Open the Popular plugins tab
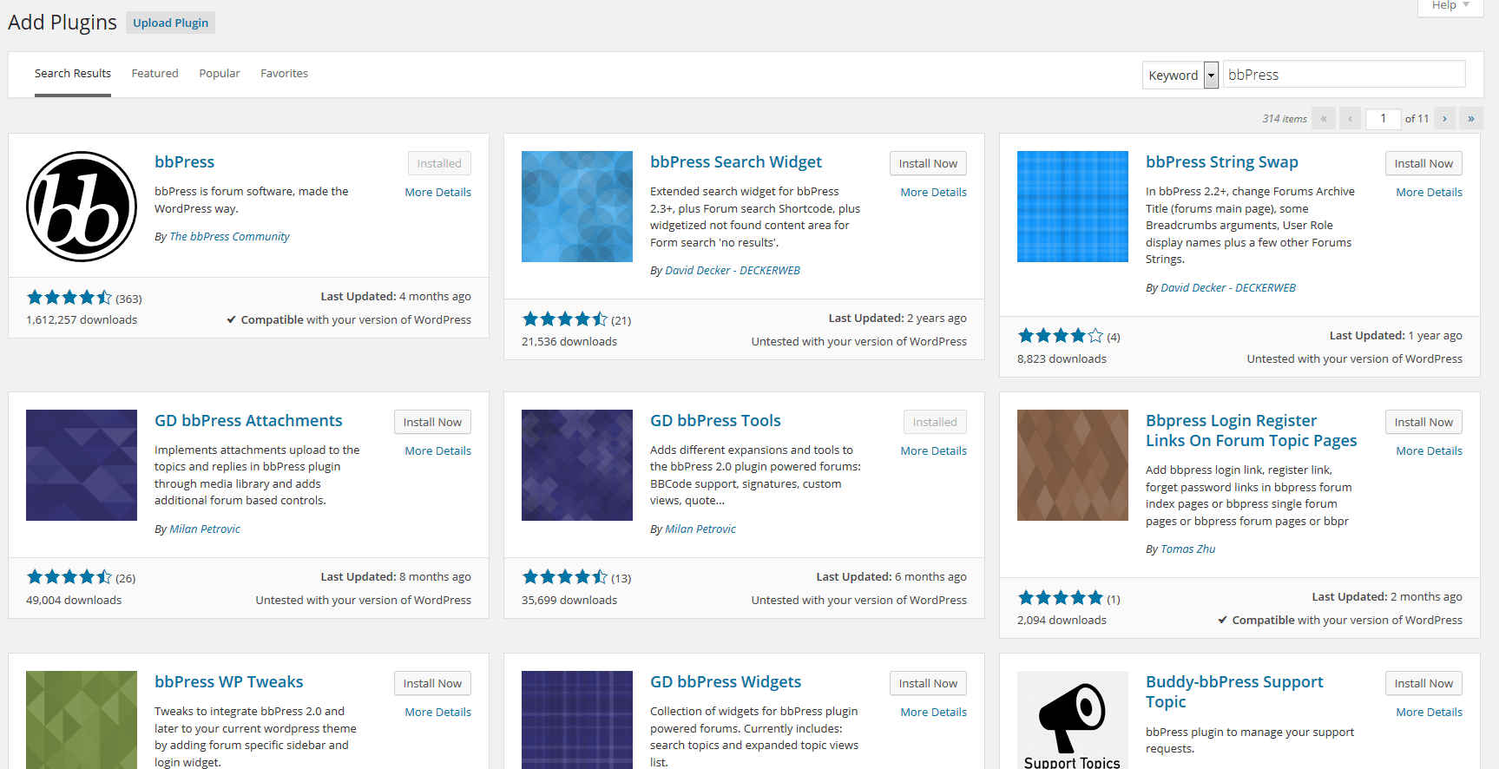 click(220, 74)
